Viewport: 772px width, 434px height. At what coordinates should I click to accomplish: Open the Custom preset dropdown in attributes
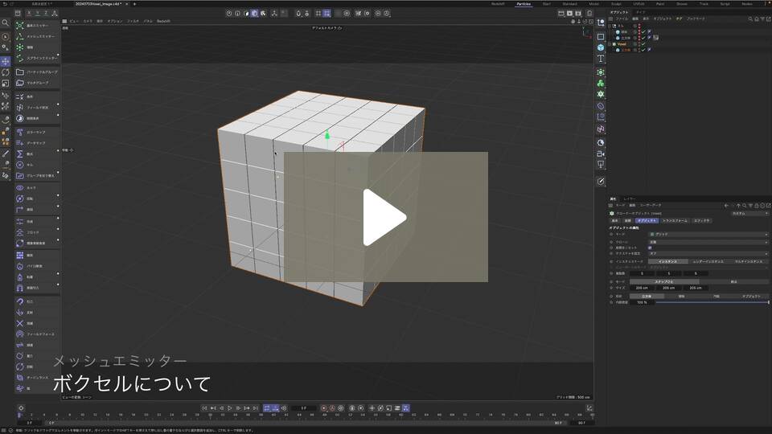click(749, 214)
